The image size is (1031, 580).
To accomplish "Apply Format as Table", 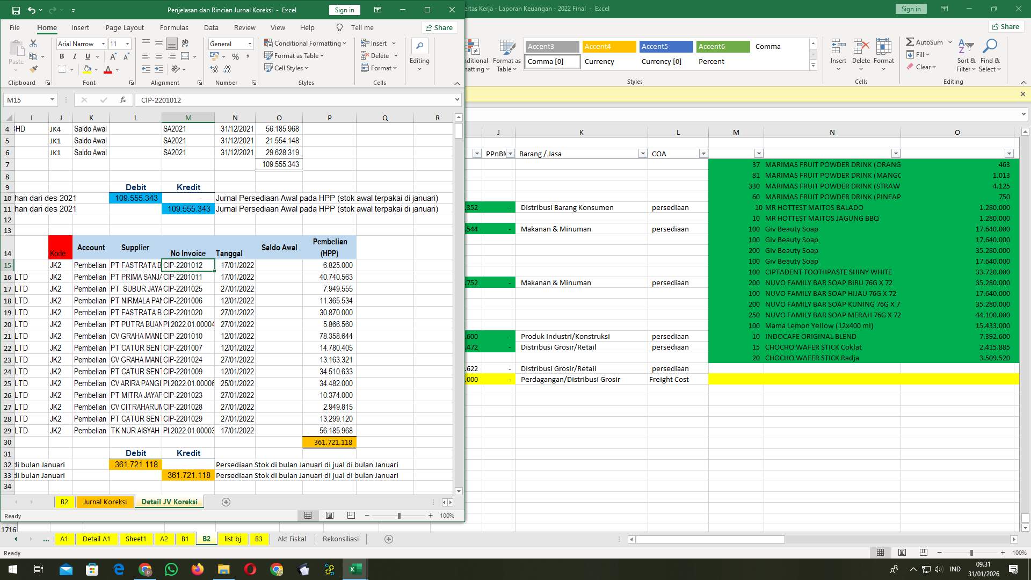I will (x=293, y=55).
